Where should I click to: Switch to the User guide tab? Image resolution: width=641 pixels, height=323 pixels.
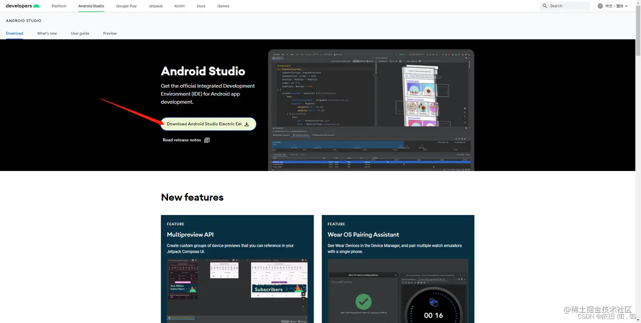pyautogui.click(x=80, y=33)
